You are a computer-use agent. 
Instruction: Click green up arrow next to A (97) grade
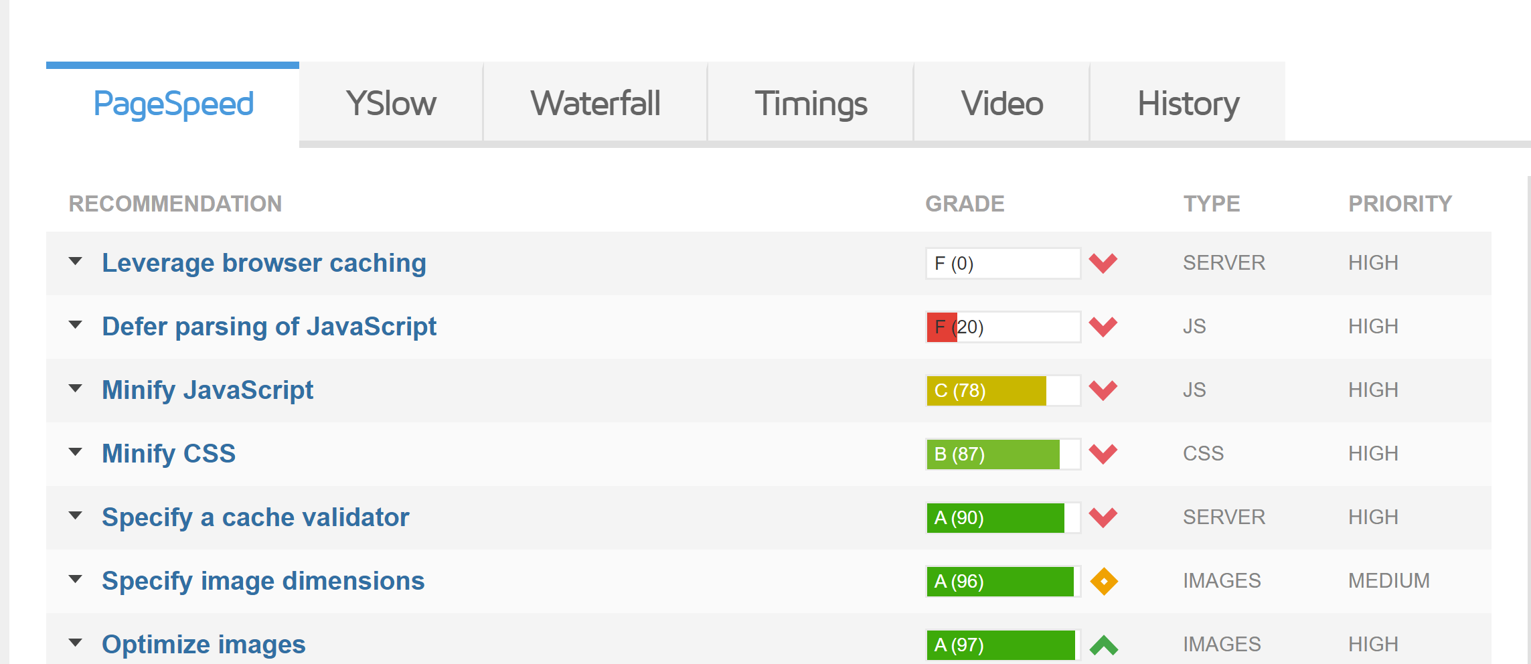(x=1104, y=645)
